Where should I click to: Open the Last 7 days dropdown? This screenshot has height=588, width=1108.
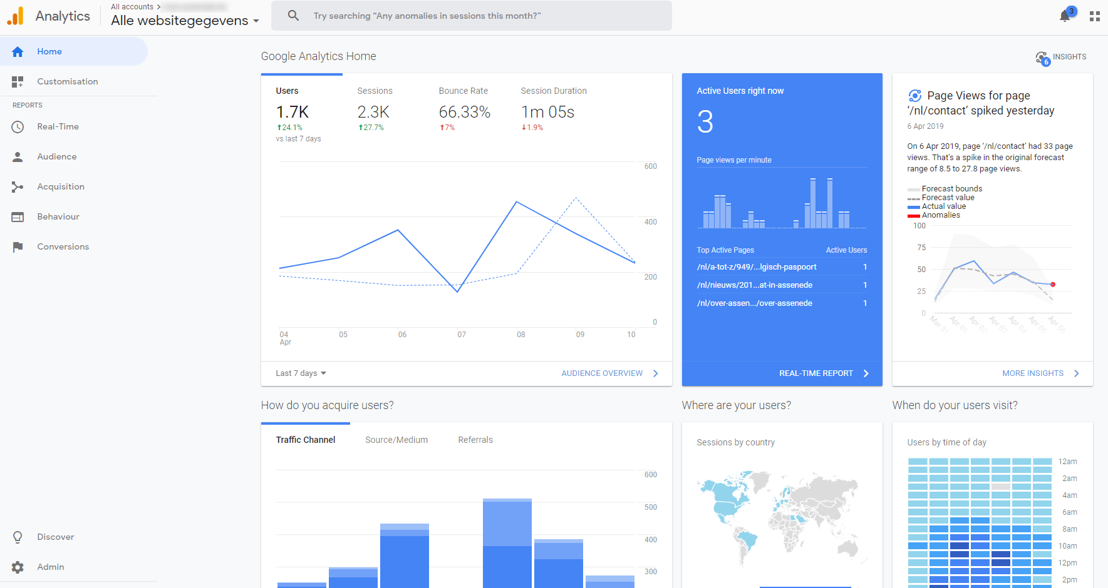[x=301, y=373]
